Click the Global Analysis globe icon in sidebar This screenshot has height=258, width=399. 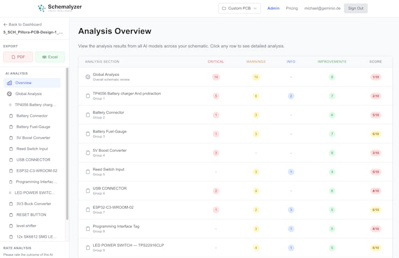pos(10,94)
